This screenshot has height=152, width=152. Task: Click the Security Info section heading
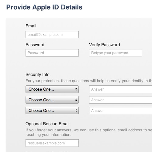click(37, 75)
